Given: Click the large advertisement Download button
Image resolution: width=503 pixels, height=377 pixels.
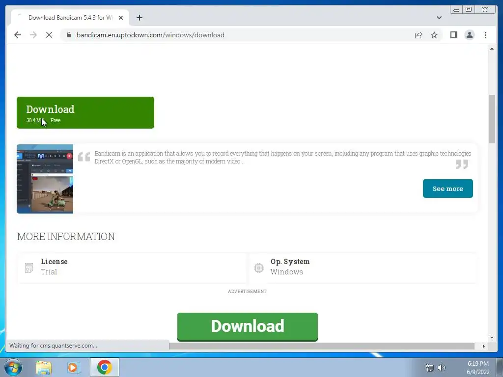Looking at the screenshot, I should coord(248,326).
